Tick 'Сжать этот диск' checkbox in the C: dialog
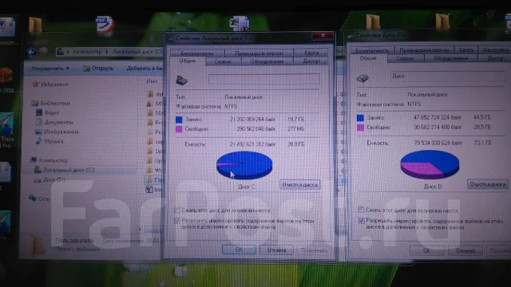This screenshot has width=511, height=287. point(177,210)
